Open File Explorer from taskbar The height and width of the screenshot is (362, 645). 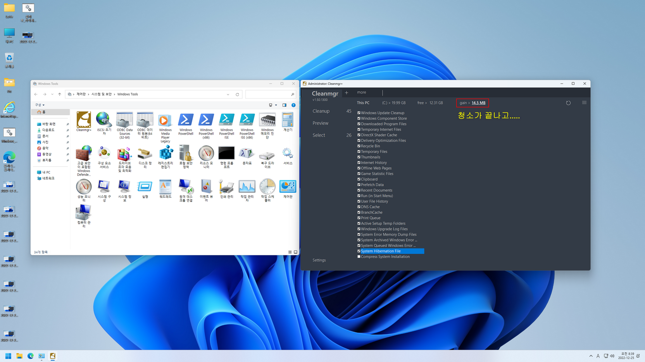click(19, 356)
